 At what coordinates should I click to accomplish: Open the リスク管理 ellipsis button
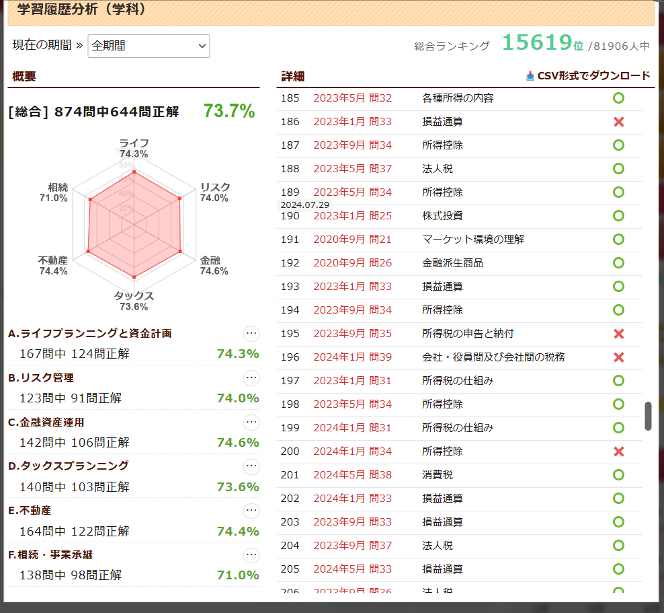point(251,377)
